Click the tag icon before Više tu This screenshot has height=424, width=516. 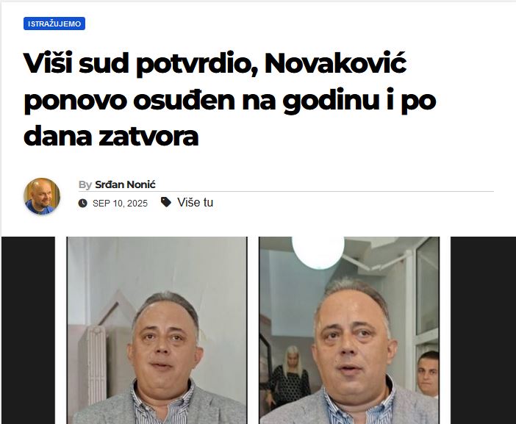tap(166, 202)
